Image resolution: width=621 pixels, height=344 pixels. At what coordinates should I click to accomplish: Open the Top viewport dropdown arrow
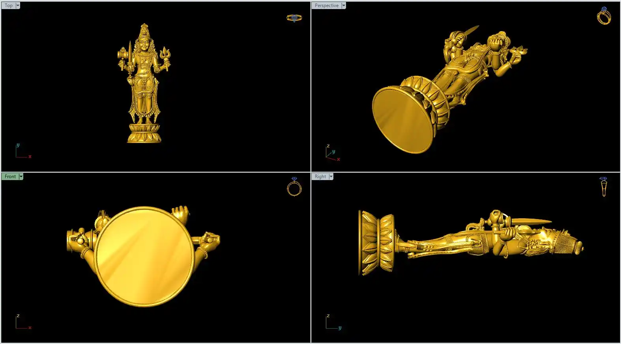[x=18, y=6]
